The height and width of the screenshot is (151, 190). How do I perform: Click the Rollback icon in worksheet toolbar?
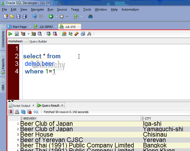(55, 34)
